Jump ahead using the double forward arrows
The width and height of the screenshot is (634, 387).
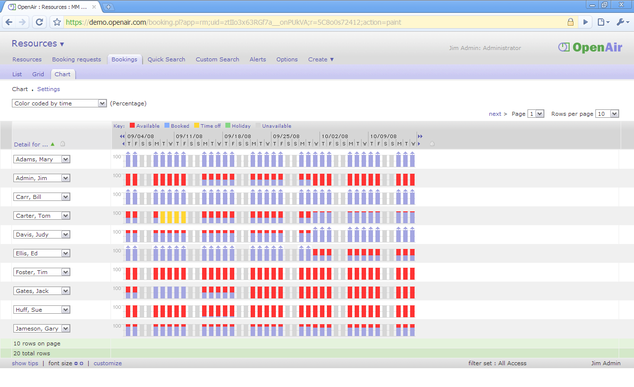point(420,136)
